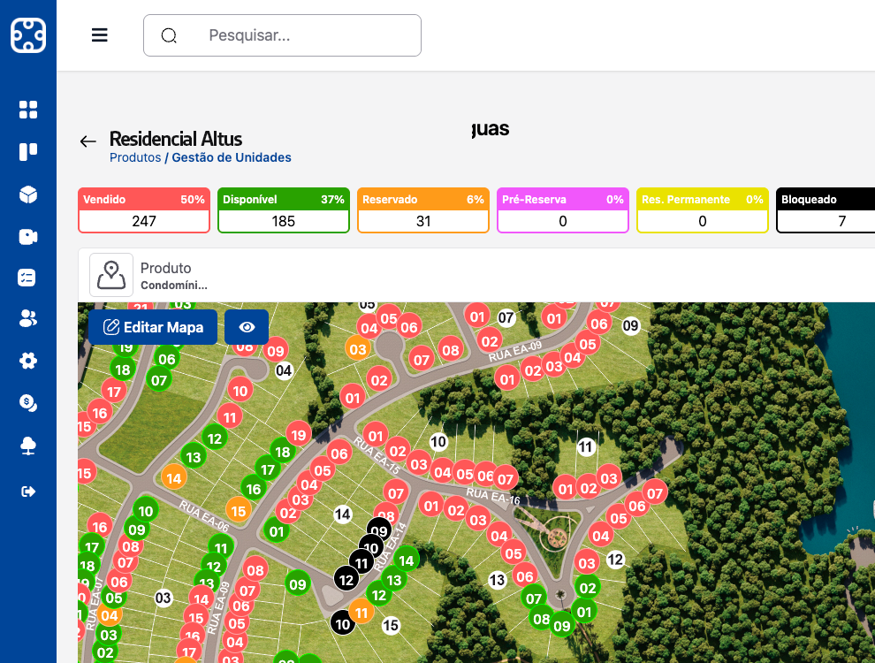Toggle map visibility with the eye button
The image size is (875, 663).
coord(247,327)
